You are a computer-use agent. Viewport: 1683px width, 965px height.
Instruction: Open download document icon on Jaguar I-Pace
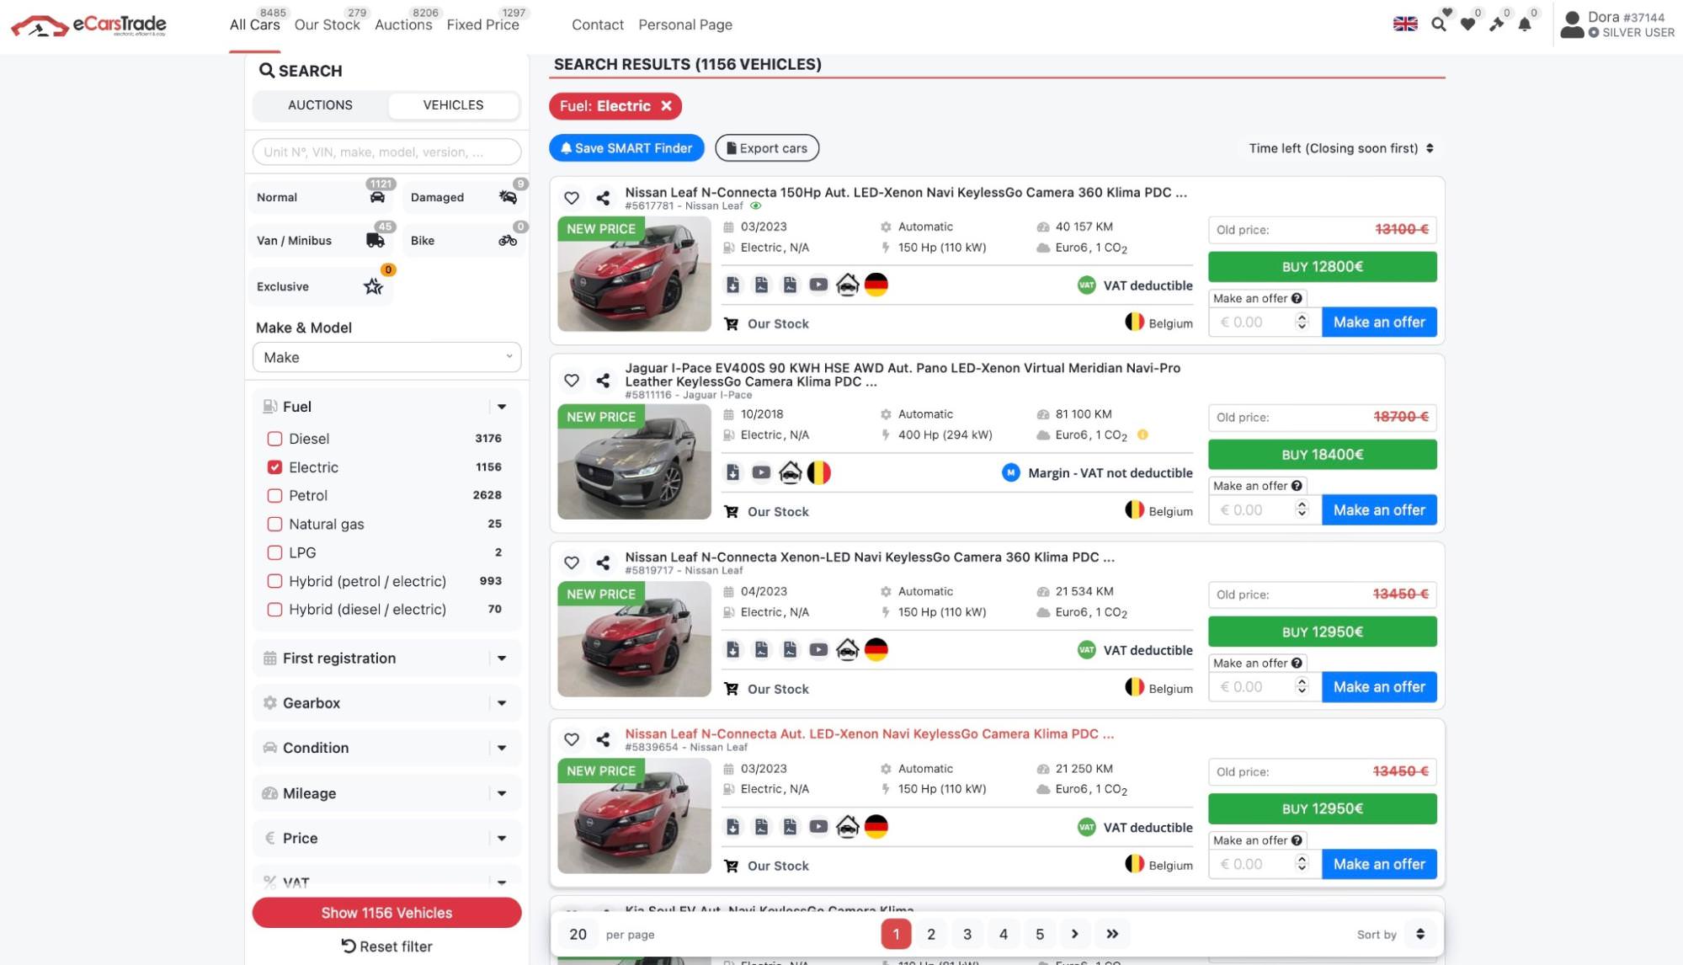coord(733,472)
